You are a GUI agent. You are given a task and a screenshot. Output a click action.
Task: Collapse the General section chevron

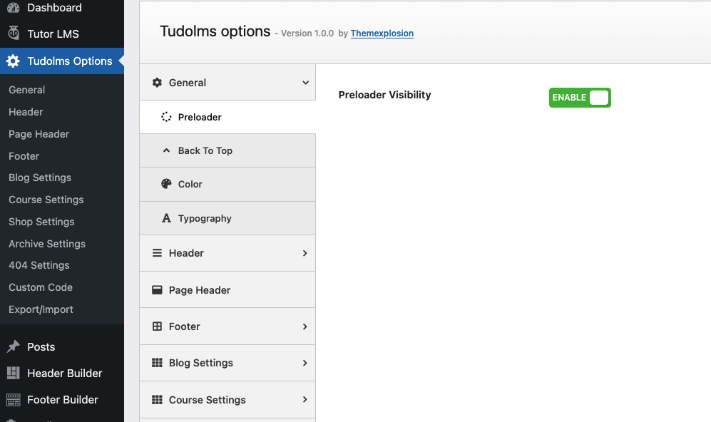click(x=305, y=83)
